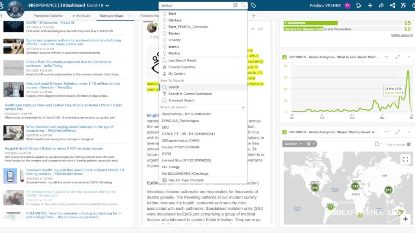415x233 pixels.
Task: Open the FV user avatar
Action: point(348,5)
